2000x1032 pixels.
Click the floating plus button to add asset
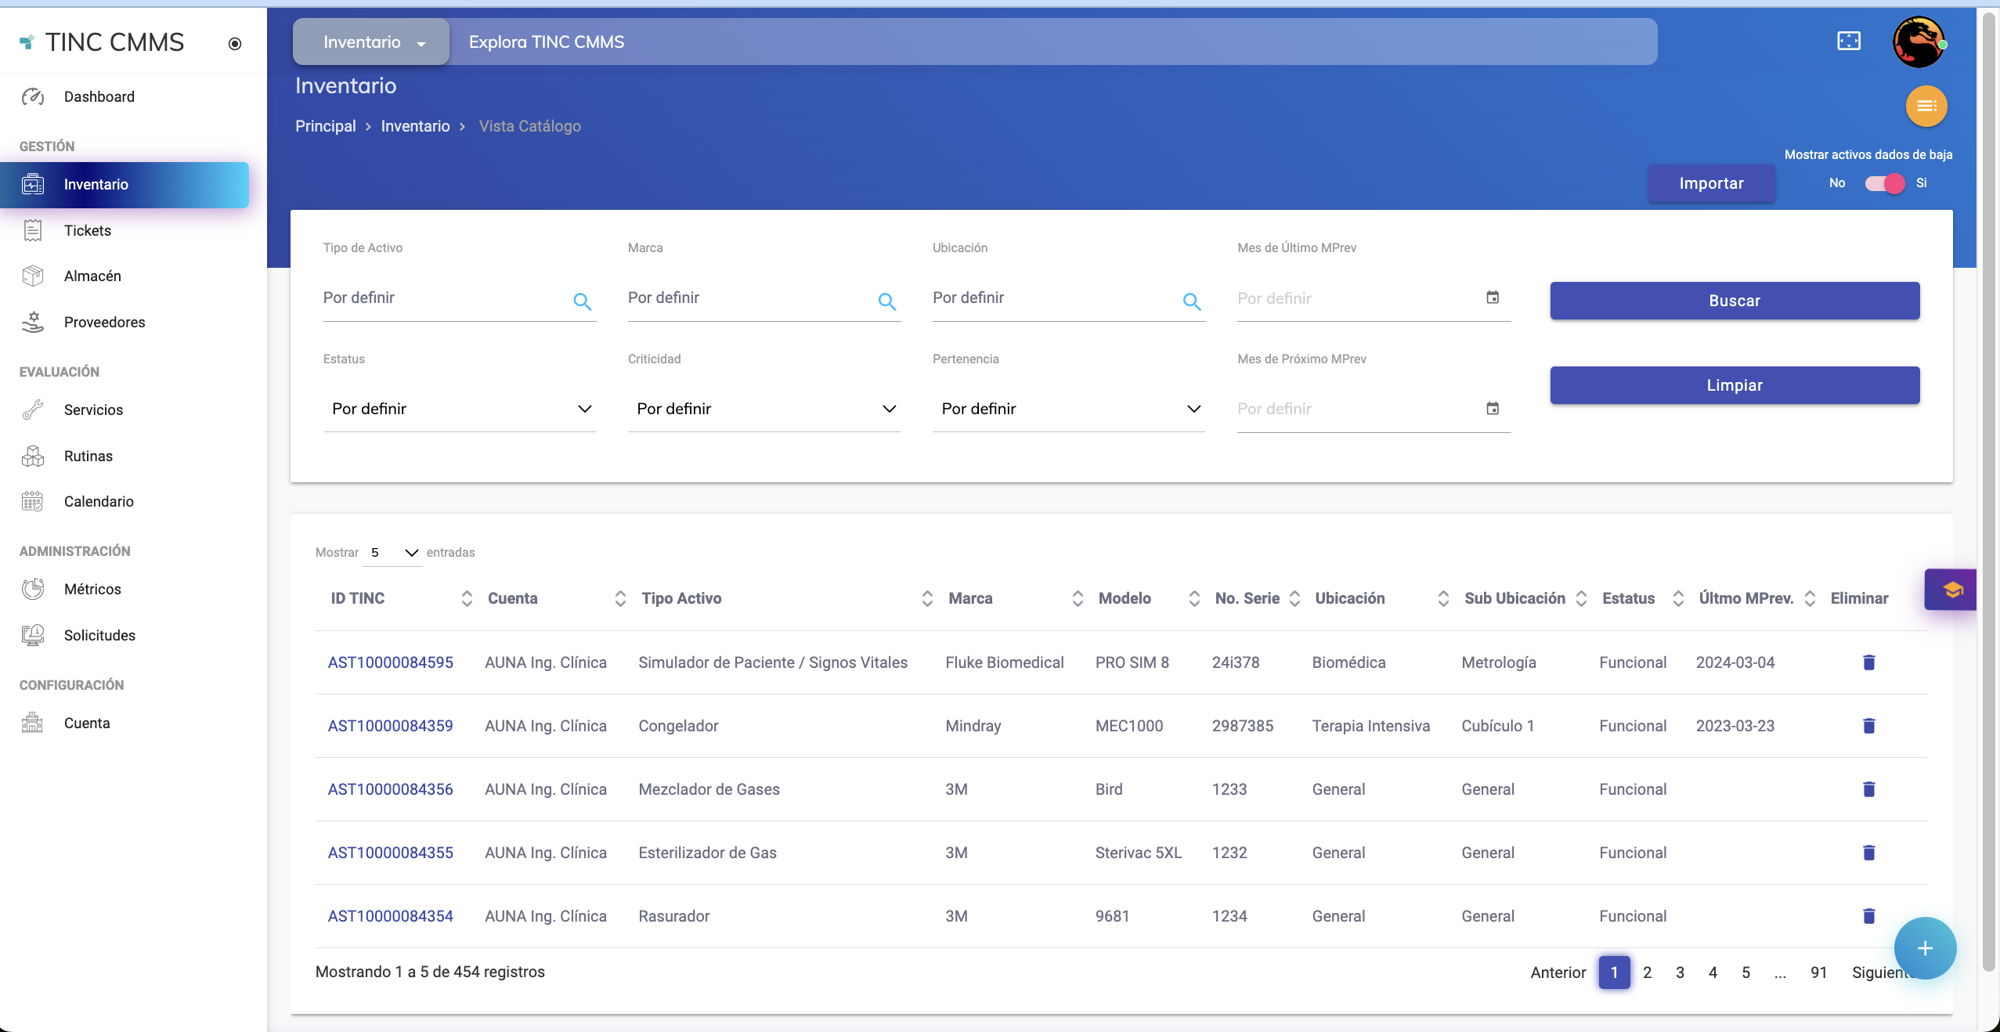click(1924, 947)
